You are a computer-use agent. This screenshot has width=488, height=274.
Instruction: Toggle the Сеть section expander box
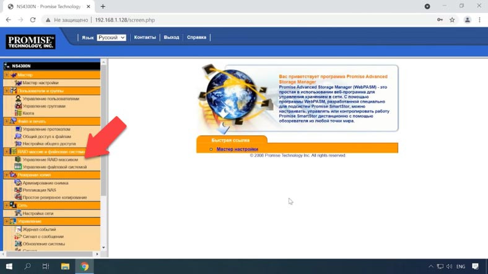pyautogui.click(x=7, y=205)
